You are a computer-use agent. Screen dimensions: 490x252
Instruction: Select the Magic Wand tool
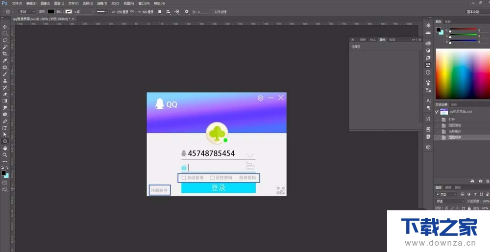(5, 47)
